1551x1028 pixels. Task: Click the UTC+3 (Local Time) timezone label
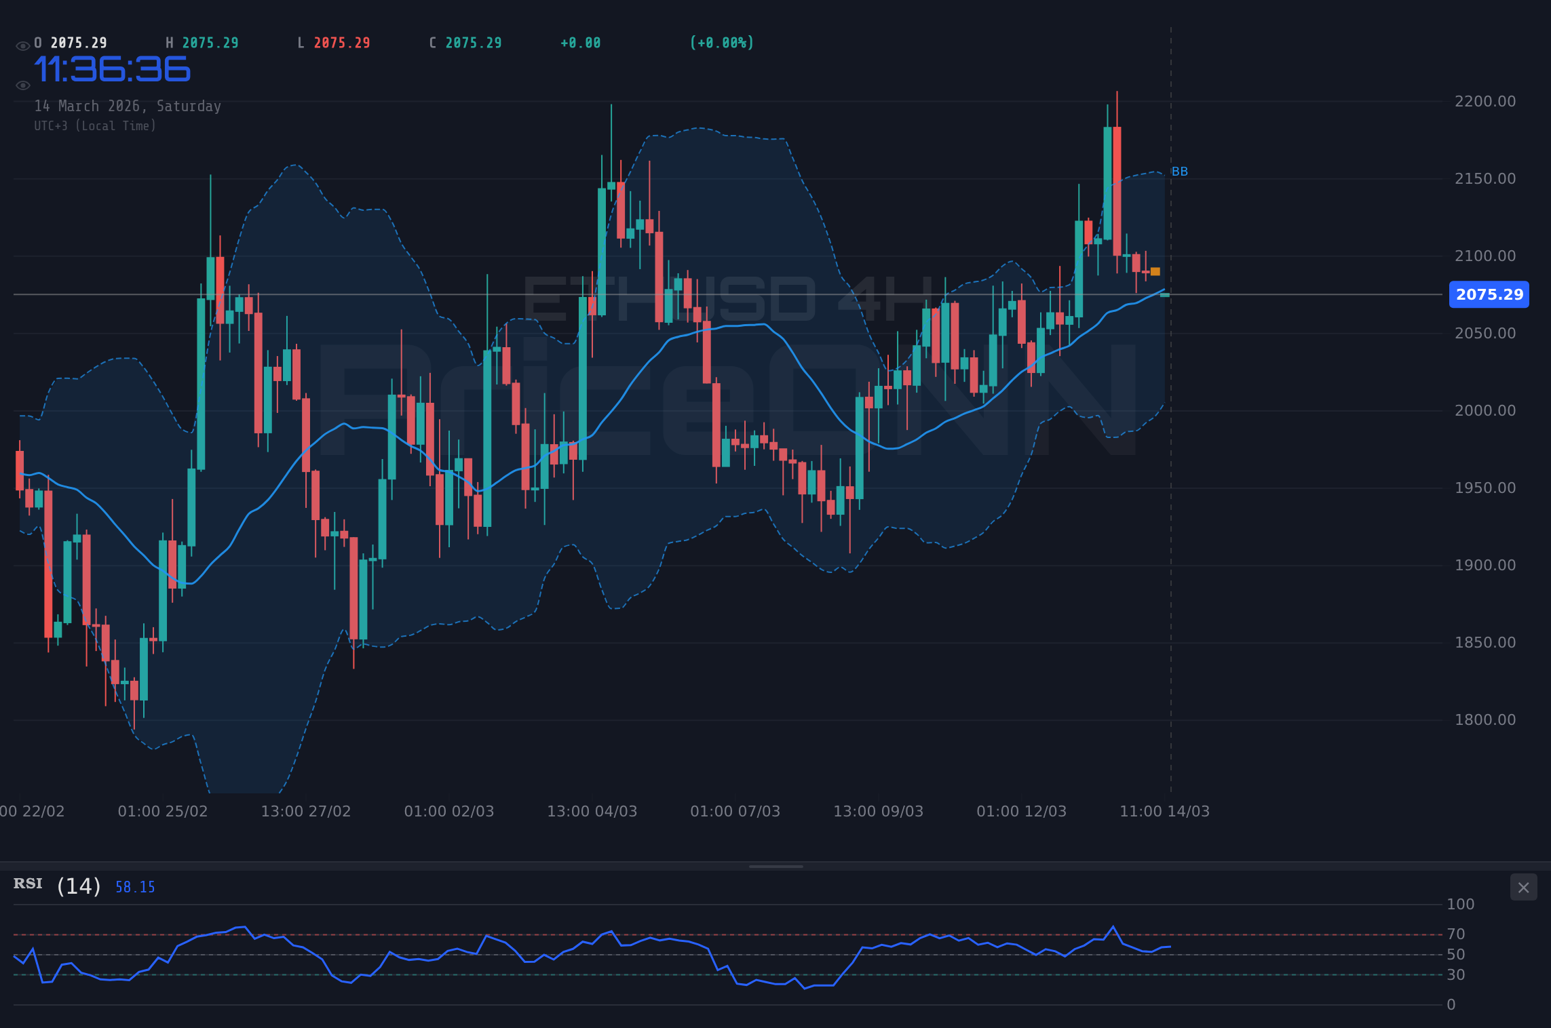pyautogui.click(x=95, y=125)
